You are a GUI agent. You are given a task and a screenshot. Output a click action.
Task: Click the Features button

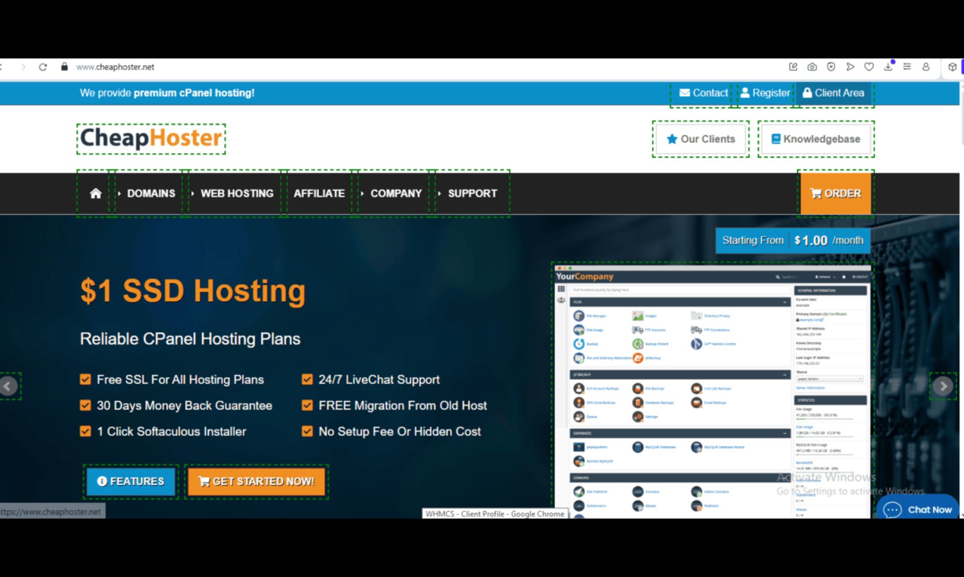131,481
